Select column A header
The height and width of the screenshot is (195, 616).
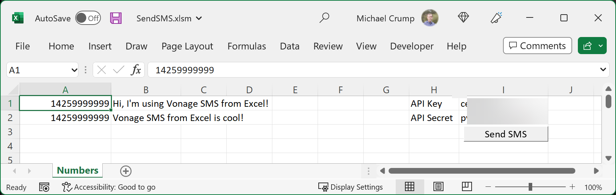(65, 90)
